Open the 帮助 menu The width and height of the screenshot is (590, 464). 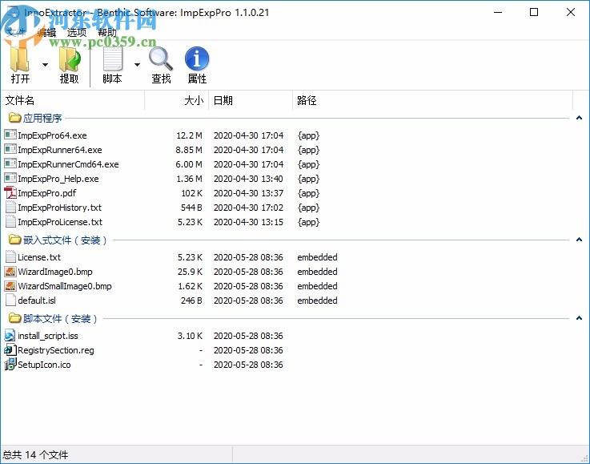pos(107,32)
